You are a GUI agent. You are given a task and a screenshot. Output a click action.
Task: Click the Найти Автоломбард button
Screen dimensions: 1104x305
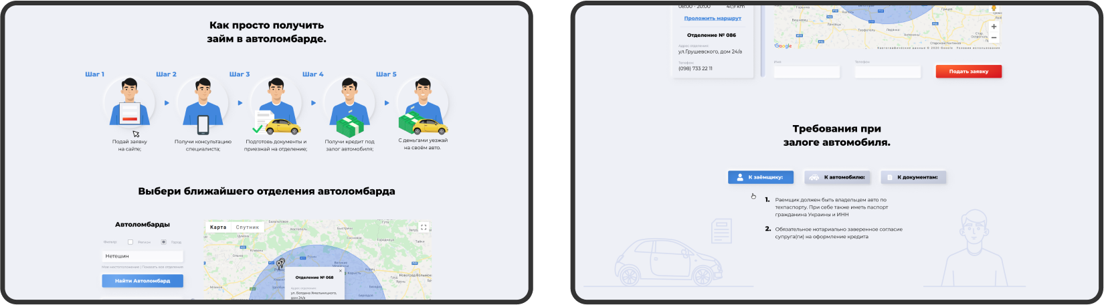pyautogui.click(x=143, y=281)
